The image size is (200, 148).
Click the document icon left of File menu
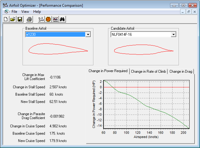pos(6,12)
